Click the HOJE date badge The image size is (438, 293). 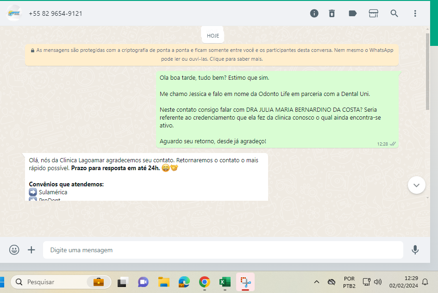213,36
